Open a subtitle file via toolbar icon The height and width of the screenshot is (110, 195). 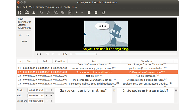click(26, 12)
